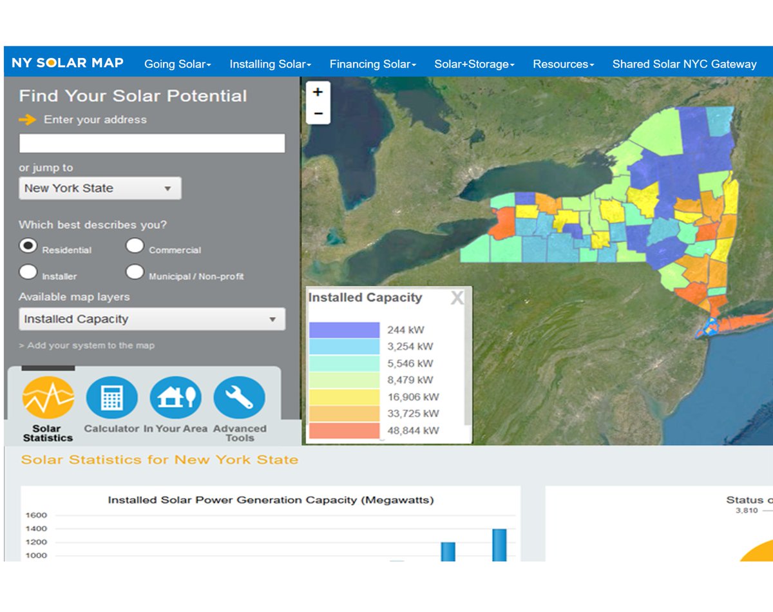Select the Commercial radio button
The image size is (773, 612).
coord(135,245)
